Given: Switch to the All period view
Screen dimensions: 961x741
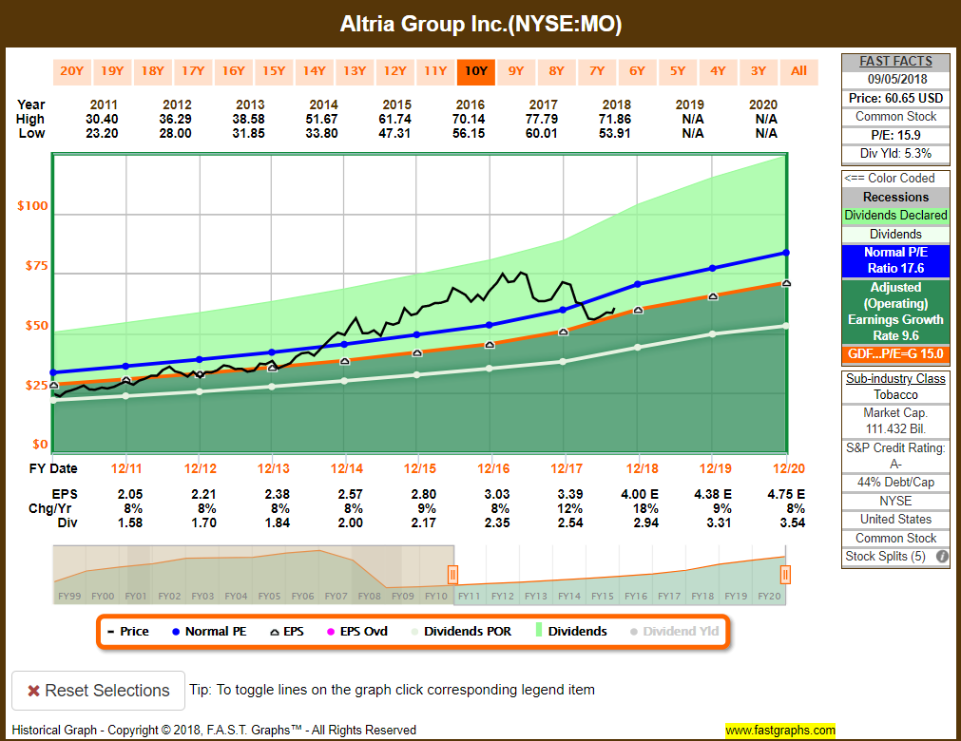Looking at the screenshot, I should point(798,71).
